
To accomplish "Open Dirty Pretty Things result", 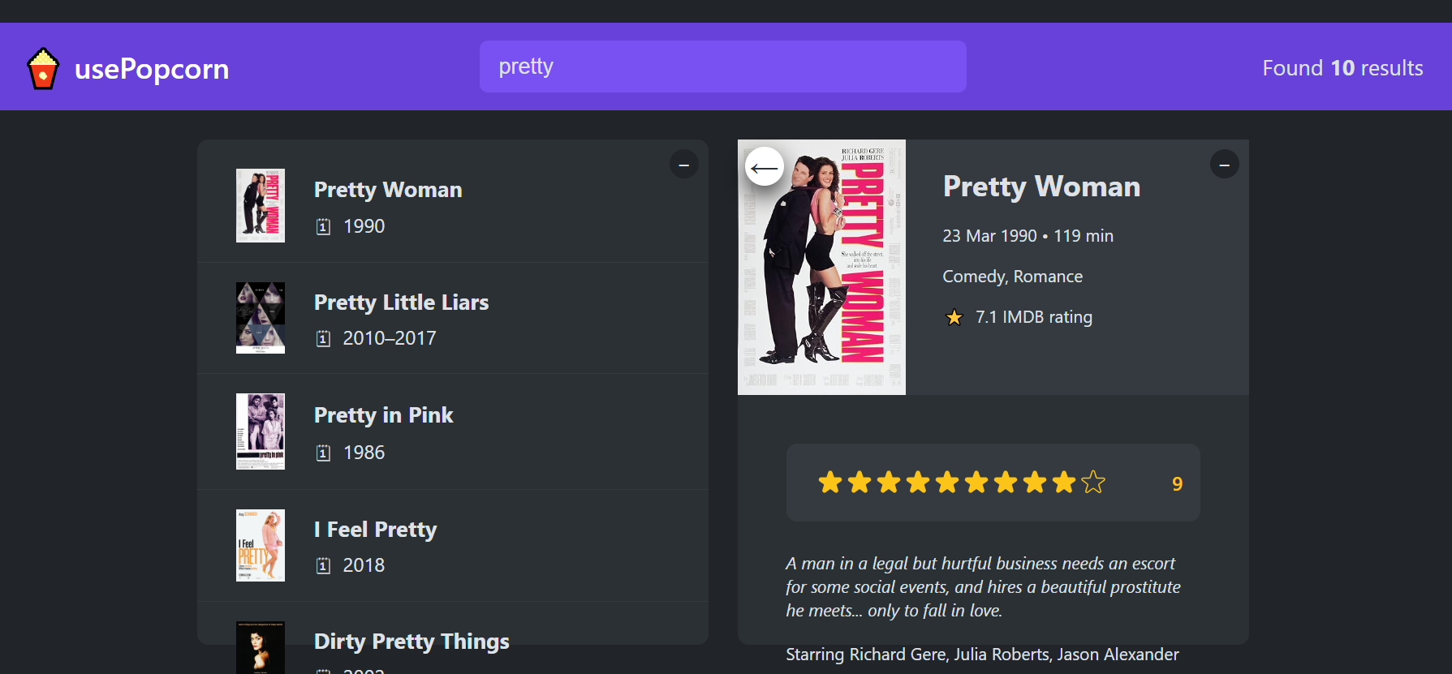I will click(411, 642).
